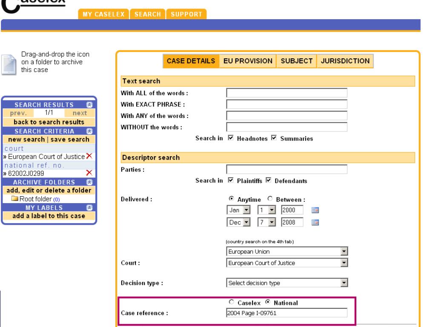This screenshot has height=327, width=436.
Task: Switch to the JURISDICTION tab
Action: tap(345, 61)
